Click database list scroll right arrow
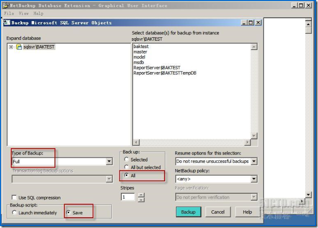Image resolution: width=318 pixels, height=228 pixels. pos(247,142)
